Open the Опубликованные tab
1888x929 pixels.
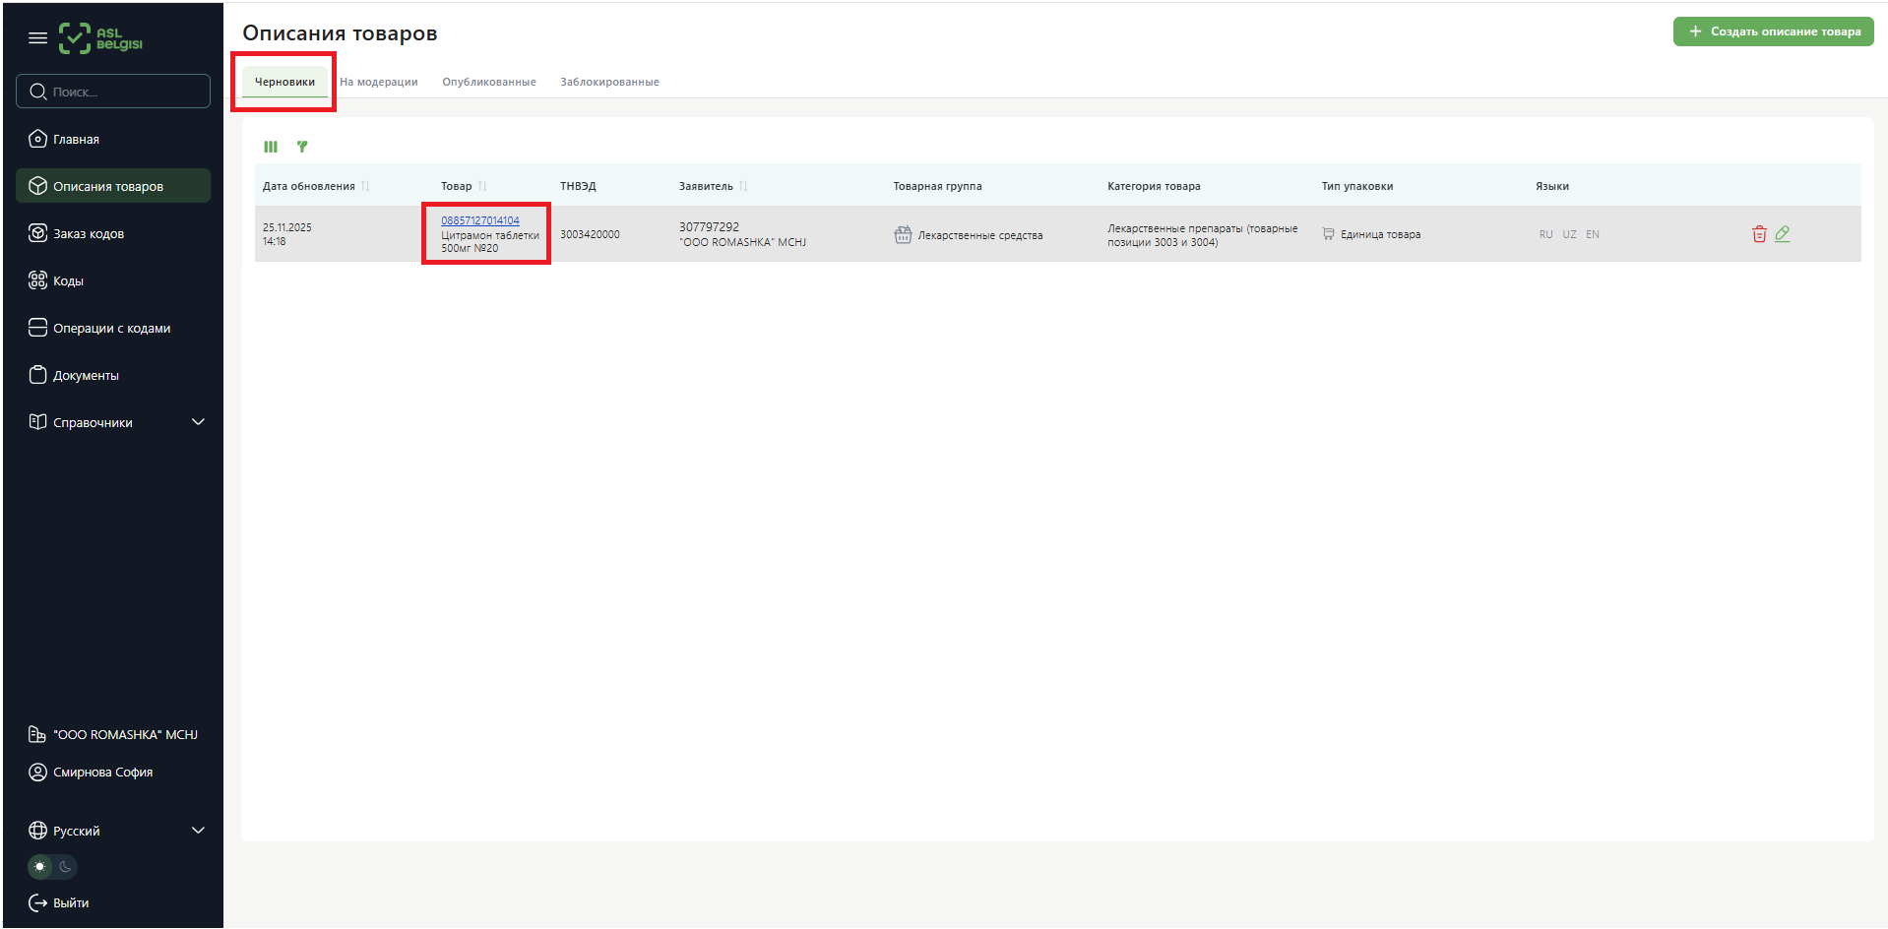point(489,82)
